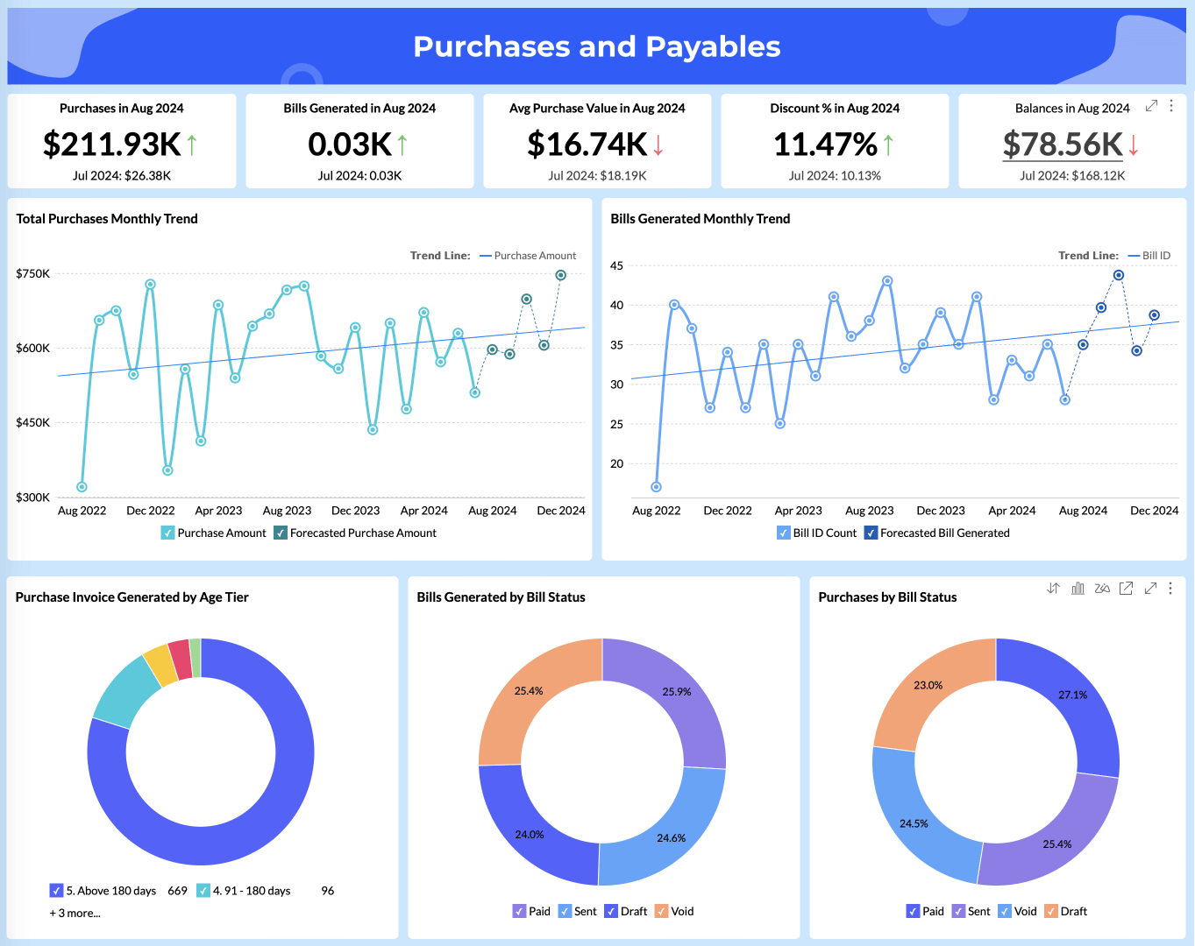1195x946 pixels.
Task: Open more options on Balances in Aug 2024
Action: coord(1171,106)
